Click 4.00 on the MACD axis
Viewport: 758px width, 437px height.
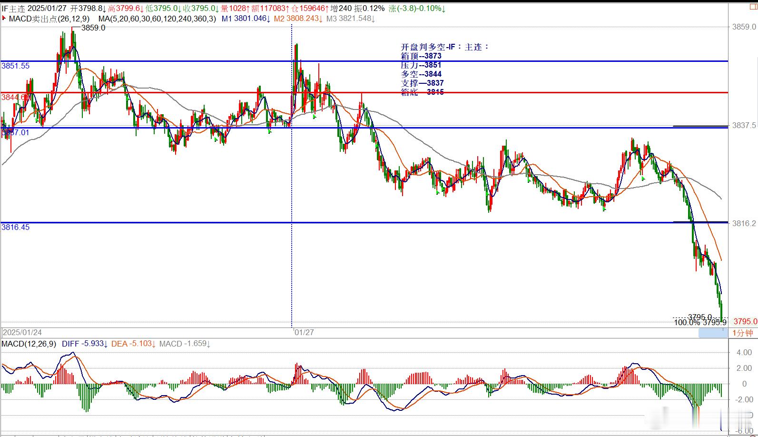(744, 353)
